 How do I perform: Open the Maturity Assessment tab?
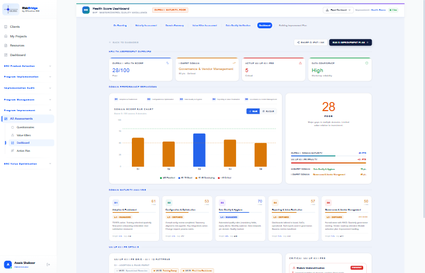(146, 26)
